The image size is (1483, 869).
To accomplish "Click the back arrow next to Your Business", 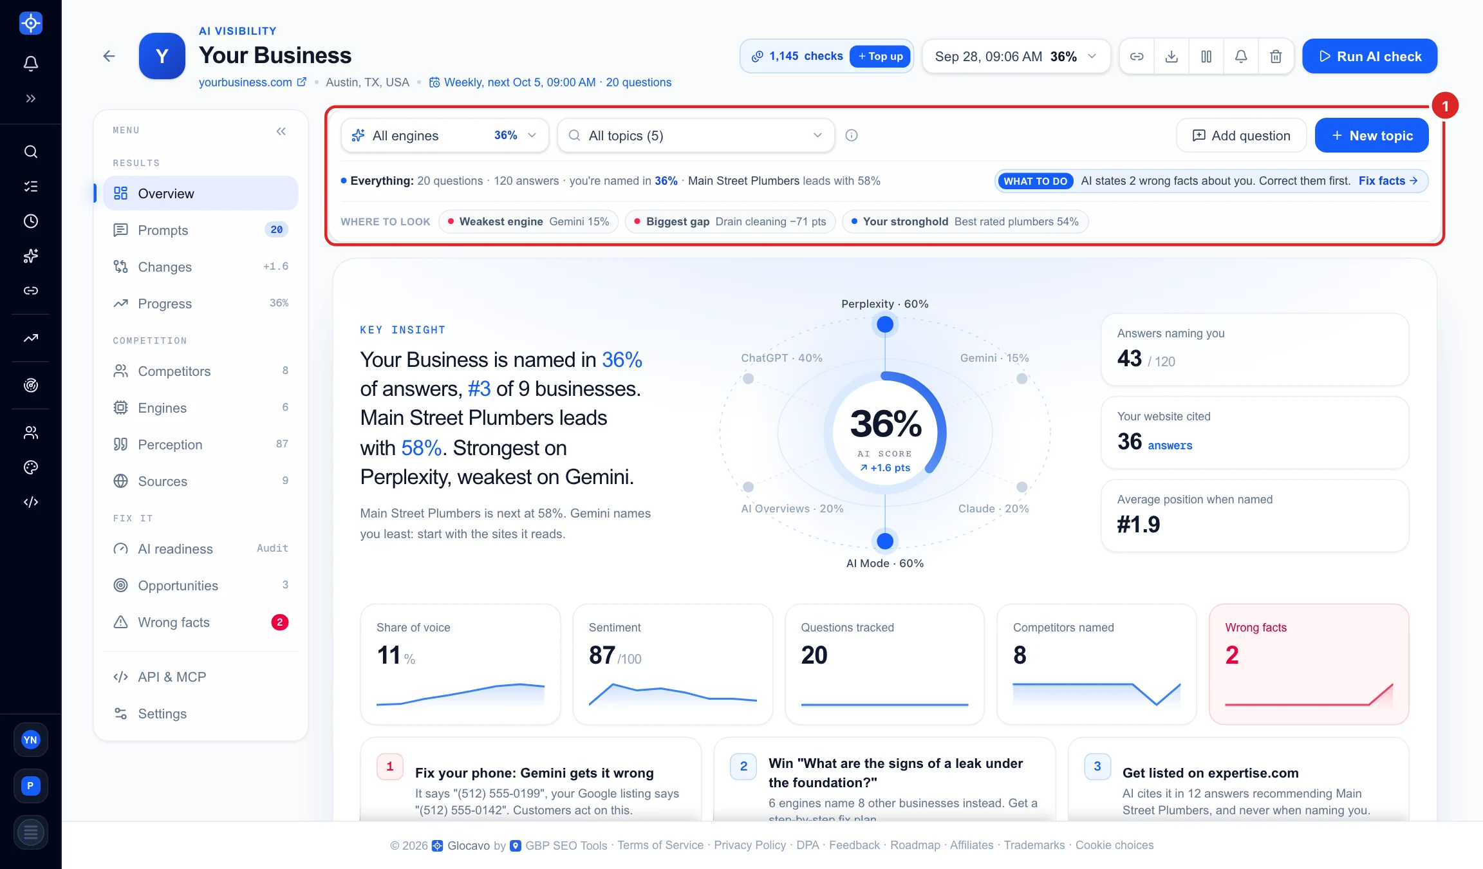I will pos(109,56).
